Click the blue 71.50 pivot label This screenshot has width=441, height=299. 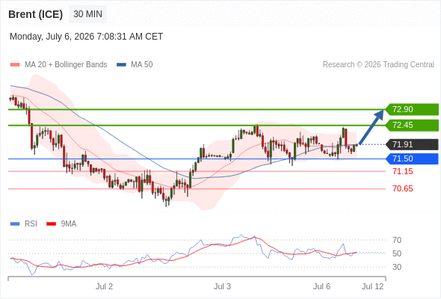412,159
